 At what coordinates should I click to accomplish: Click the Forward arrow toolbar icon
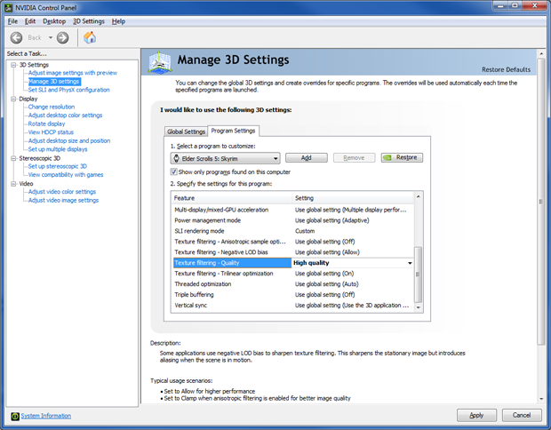(x=62, y=37)
